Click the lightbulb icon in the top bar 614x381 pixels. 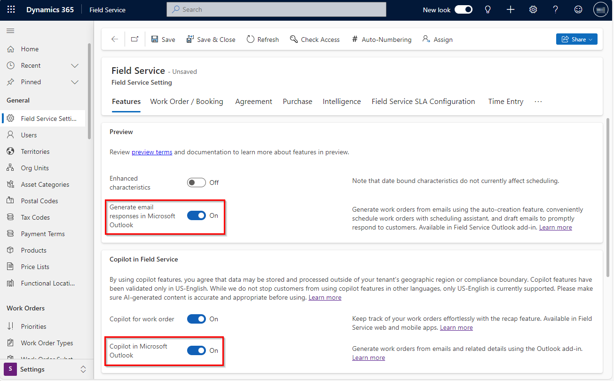point(488,9)
